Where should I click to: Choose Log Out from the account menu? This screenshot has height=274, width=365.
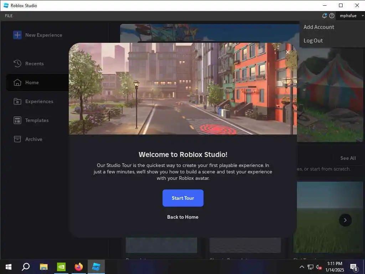coord(313,41)
